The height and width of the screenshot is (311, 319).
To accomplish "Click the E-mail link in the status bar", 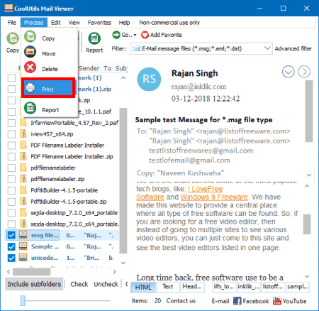I will 220,301.
